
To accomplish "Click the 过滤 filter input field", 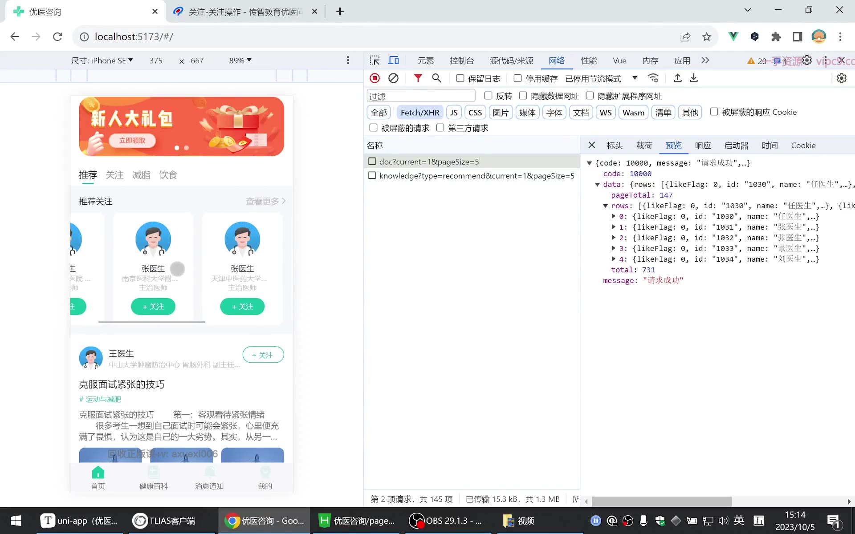I will (x=421, y=96).
